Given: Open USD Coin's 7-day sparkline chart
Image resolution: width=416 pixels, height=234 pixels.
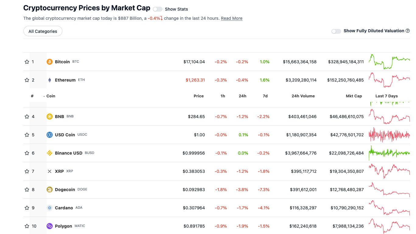Looking at the screenshot, I should point(389,135).
